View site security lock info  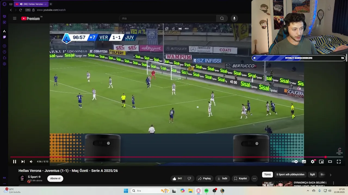[33, 10]
